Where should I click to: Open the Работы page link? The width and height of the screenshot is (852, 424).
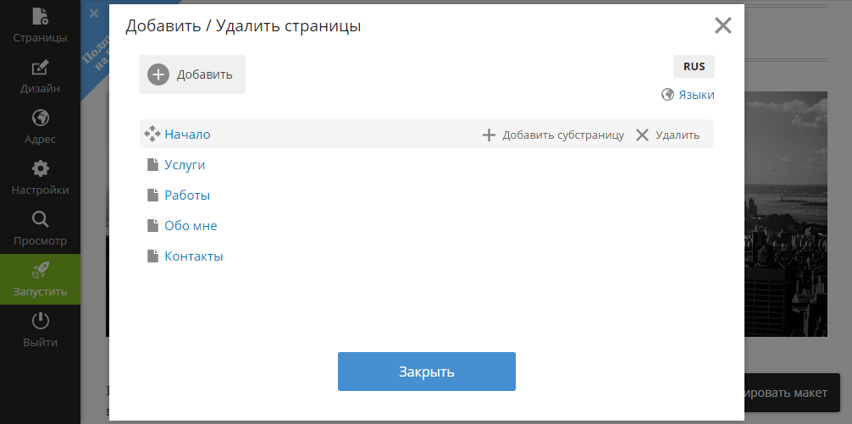point(187,195)
